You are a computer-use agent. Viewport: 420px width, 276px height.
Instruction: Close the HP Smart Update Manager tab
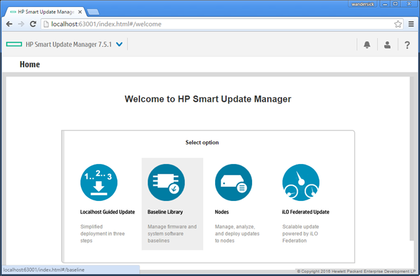[x=80, y=12]
